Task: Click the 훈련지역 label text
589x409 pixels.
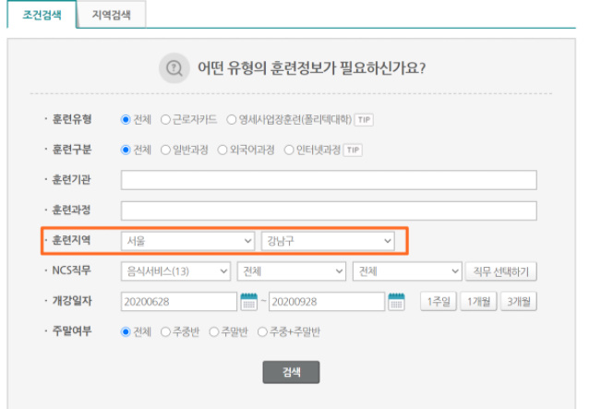Action: tap(71, 240)
